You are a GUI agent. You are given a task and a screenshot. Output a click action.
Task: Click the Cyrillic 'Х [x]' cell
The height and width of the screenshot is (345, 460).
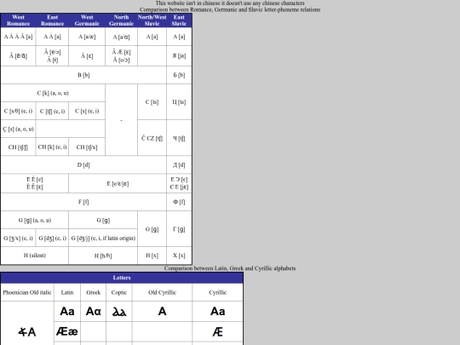[179, 256]
